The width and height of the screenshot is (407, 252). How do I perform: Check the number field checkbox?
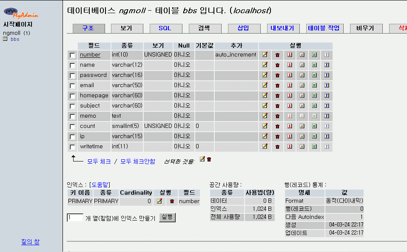click(x=72, y=55)
